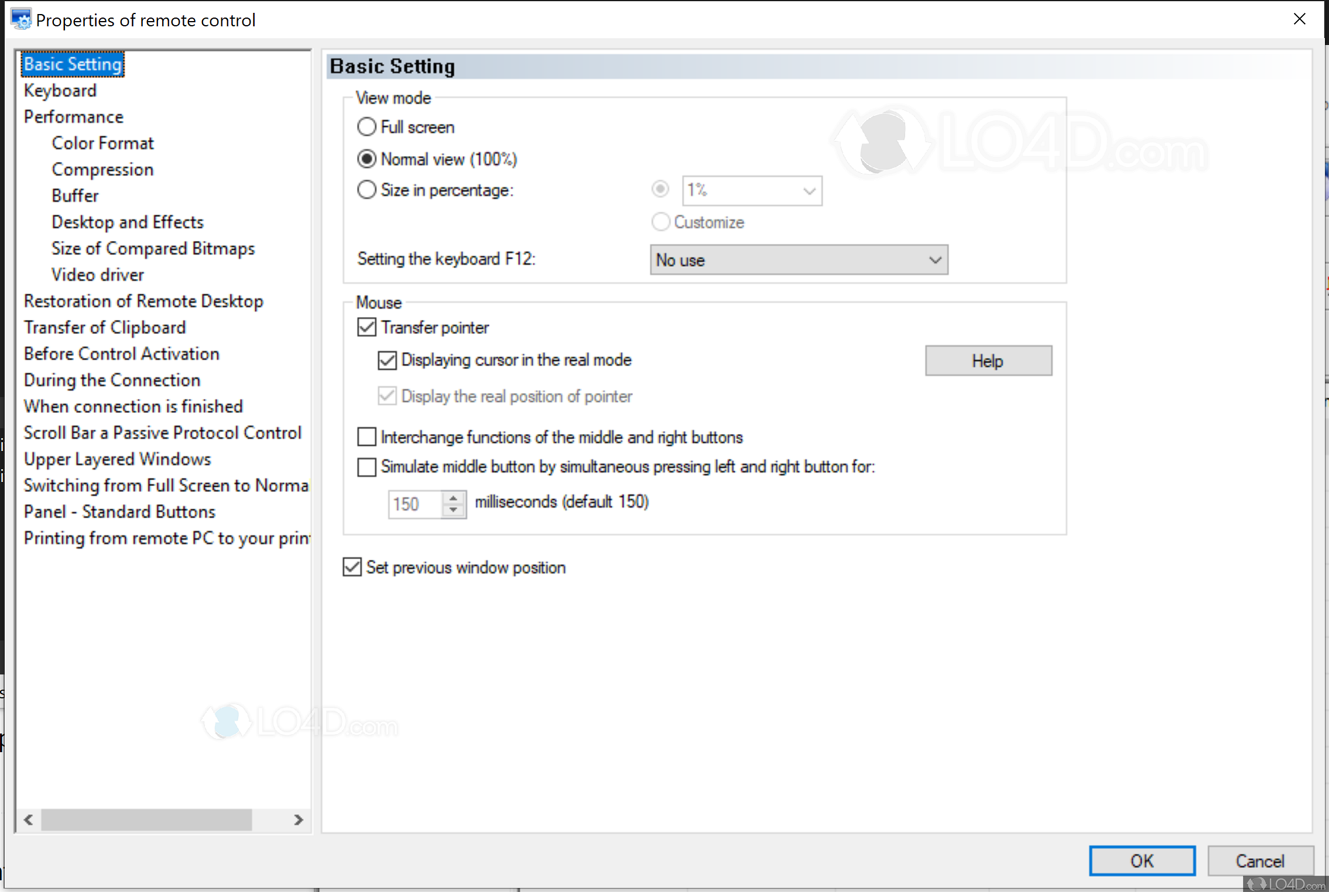Uncheck Set previous window position
Viewport: 1329px width, 892px height.
tap(352, 567)
